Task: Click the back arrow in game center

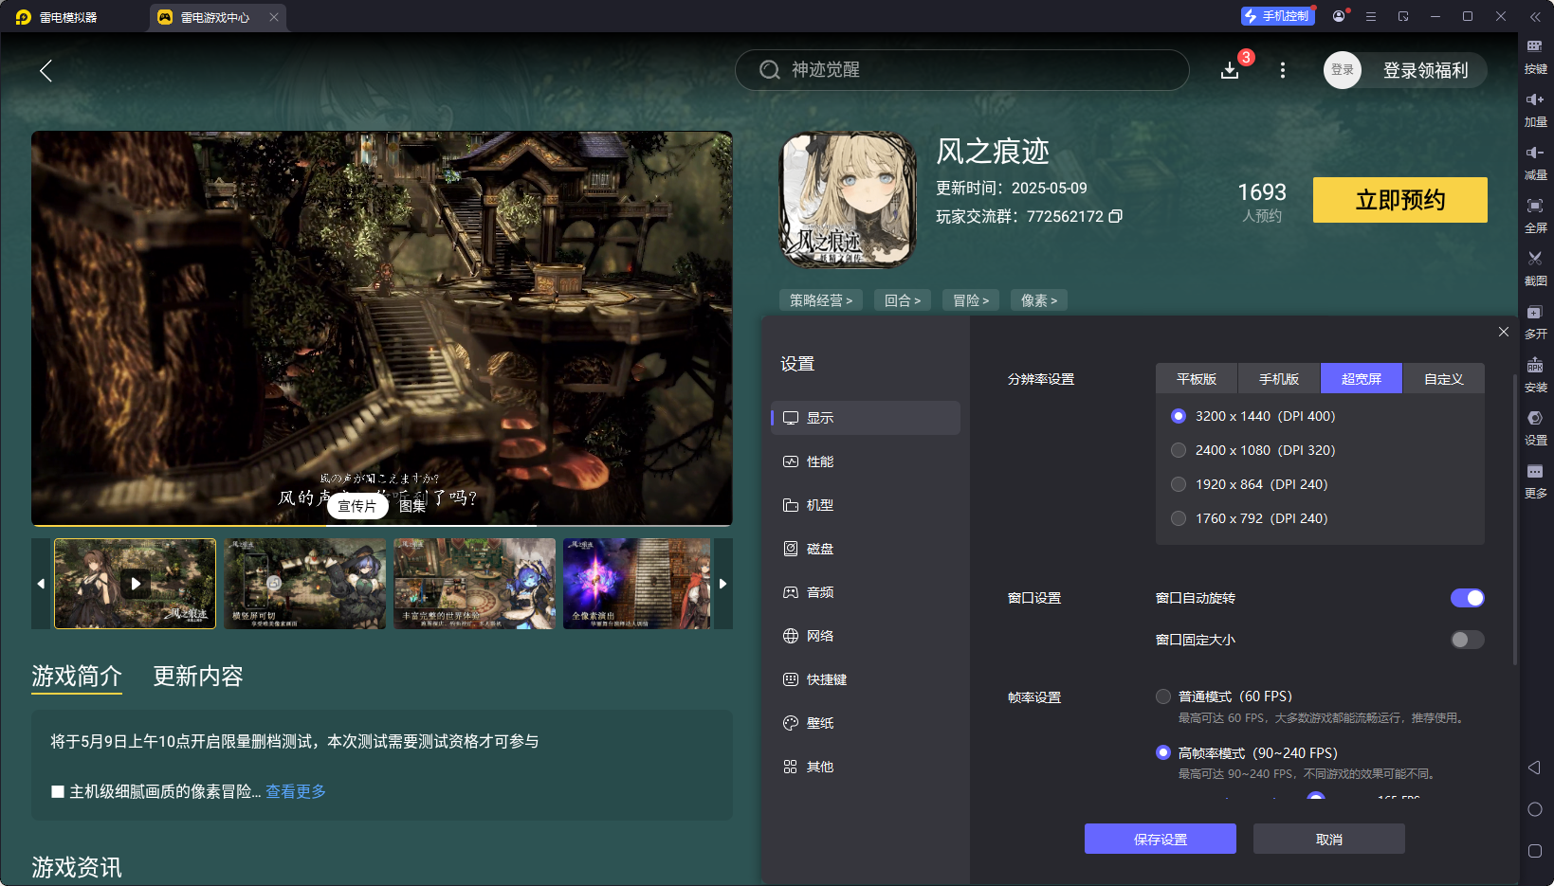Action: (46, 70)
